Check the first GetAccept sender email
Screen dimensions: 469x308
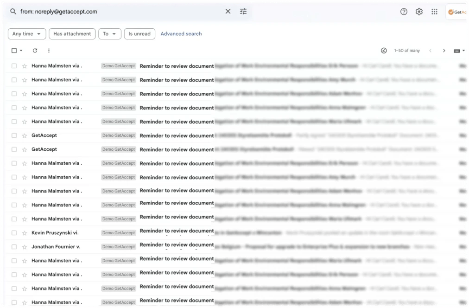click(x=14, y=135)
